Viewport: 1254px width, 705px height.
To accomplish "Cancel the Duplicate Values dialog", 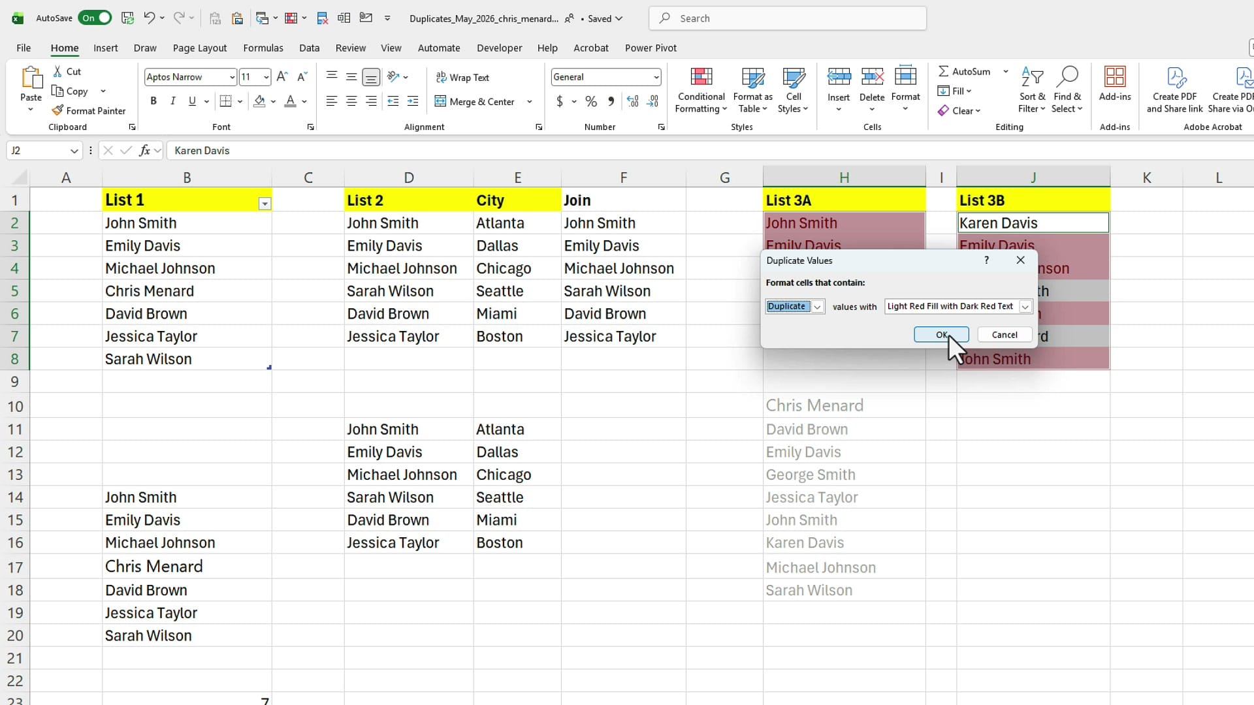I will 1005,335.
